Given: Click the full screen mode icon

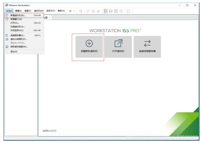Looking at the screenshot, I should pos(116,11).
